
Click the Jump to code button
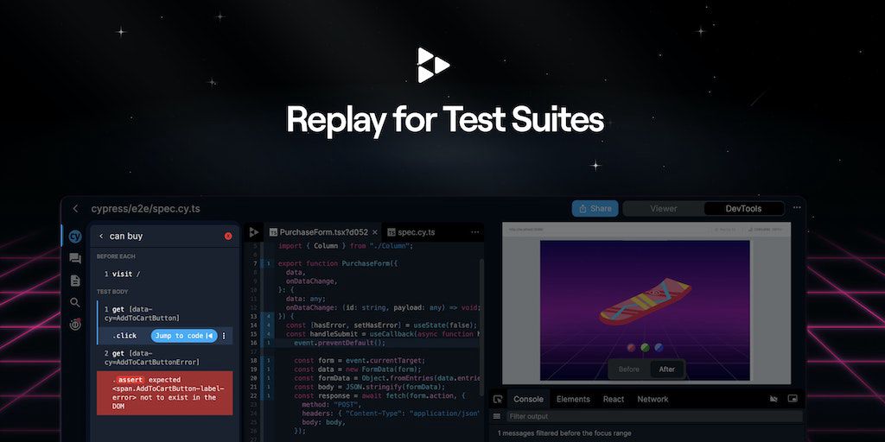[184, 336]
